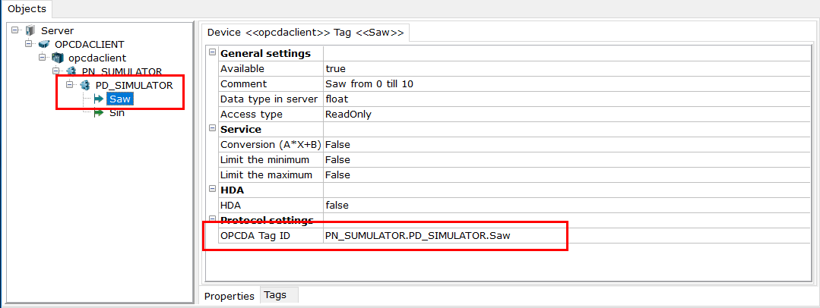The width and height of the screenshot is (820, 308).
Task: Select the Saw tag arrow icon
Action: click(x=98, y=99)
